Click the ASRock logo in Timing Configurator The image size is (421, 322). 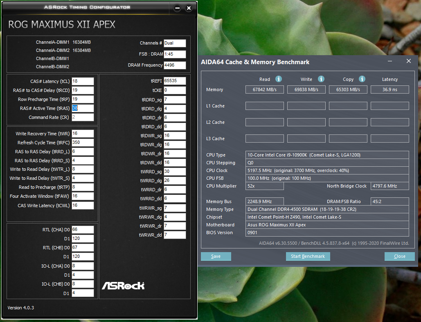(x=123, y=286)
